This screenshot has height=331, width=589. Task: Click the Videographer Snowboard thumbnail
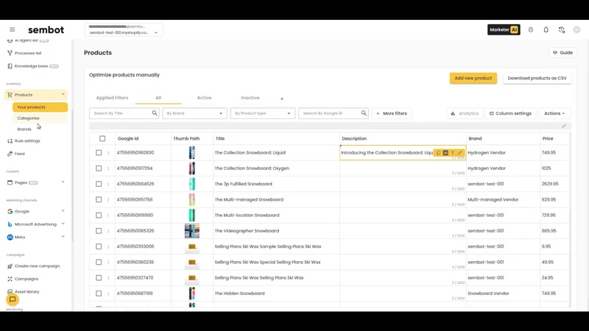[x=192, y=231]
